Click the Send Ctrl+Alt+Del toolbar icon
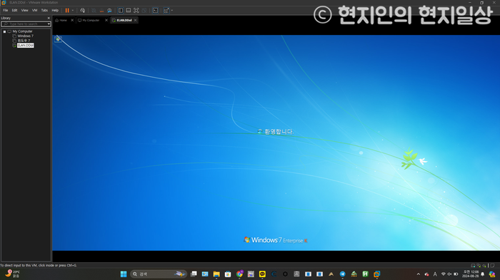The height and width of the screenshot is (280, 500). point(83,11)
